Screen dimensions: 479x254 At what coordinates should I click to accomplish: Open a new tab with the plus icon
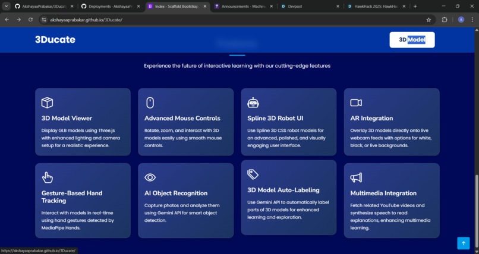pyautogui.click(x=415, y=6)
